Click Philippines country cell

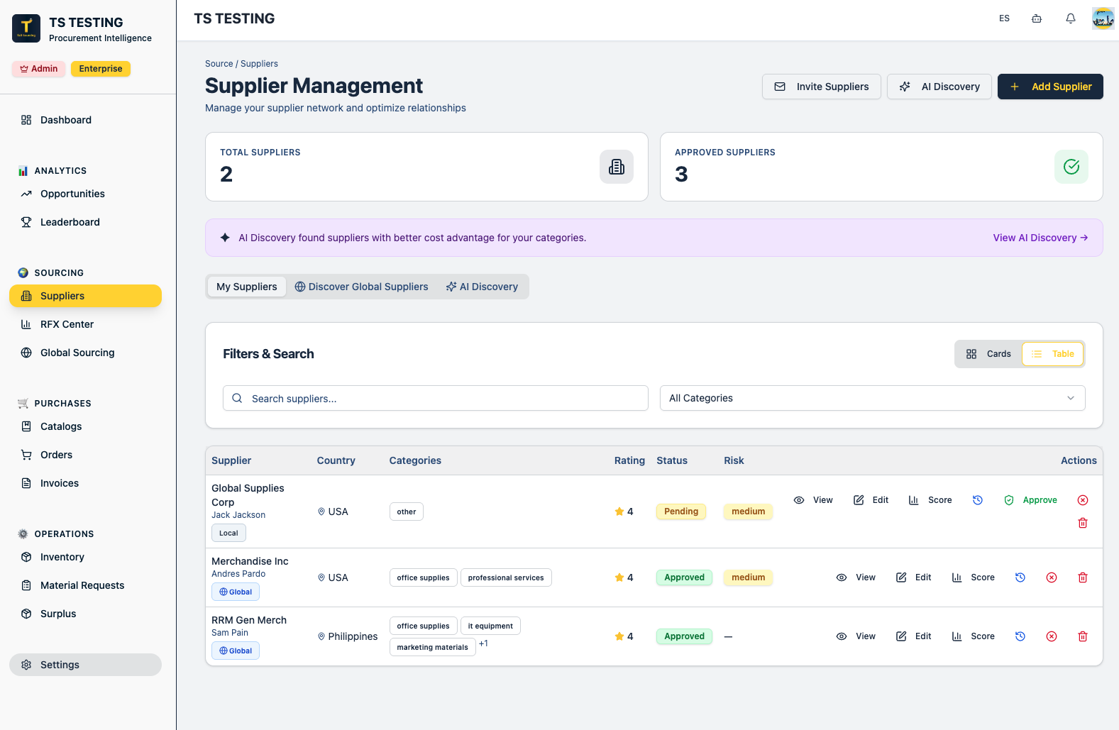coord(348,636)
